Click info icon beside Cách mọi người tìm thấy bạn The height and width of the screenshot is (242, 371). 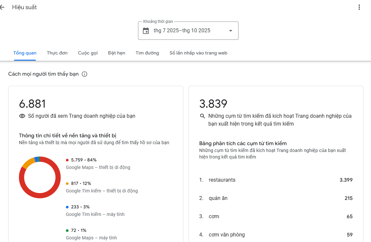85,74
